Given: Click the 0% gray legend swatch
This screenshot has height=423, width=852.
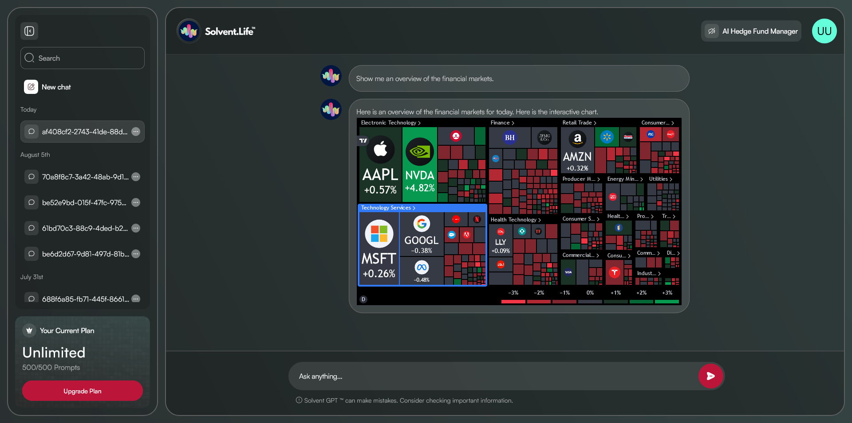Looking at the screenshot, I should [x=590, y=302].
